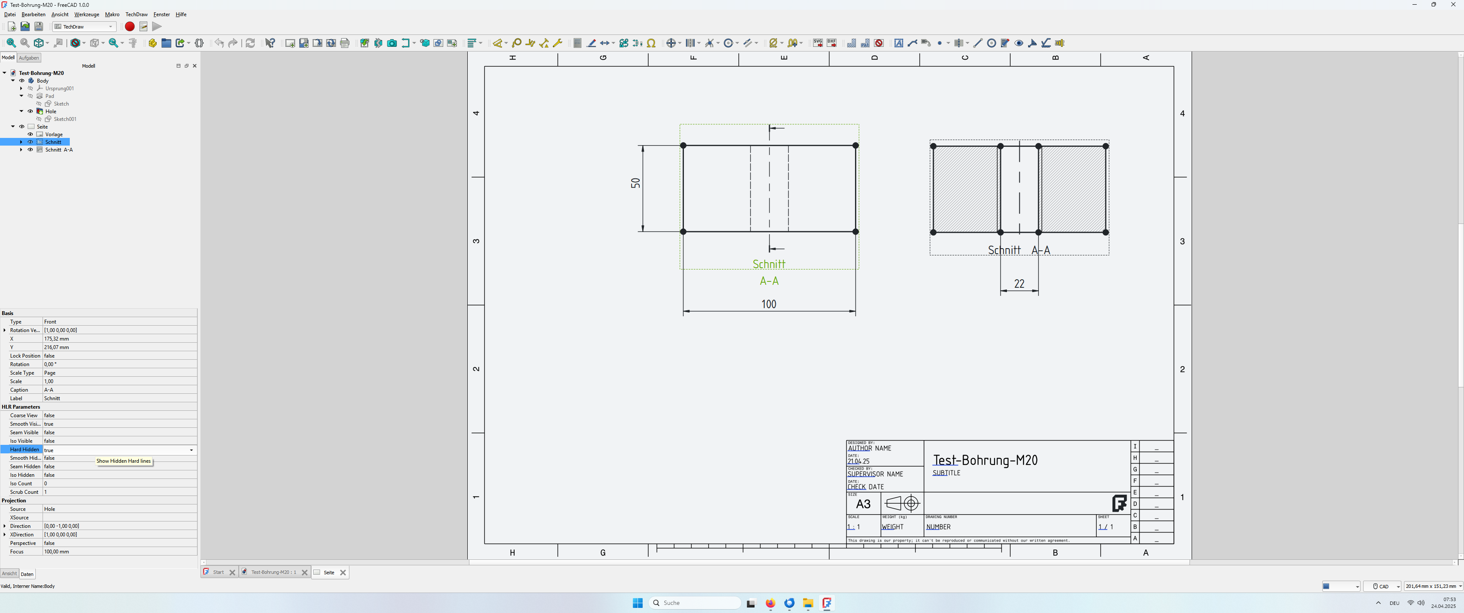Click the Insert View icon

tap(364, 43)
